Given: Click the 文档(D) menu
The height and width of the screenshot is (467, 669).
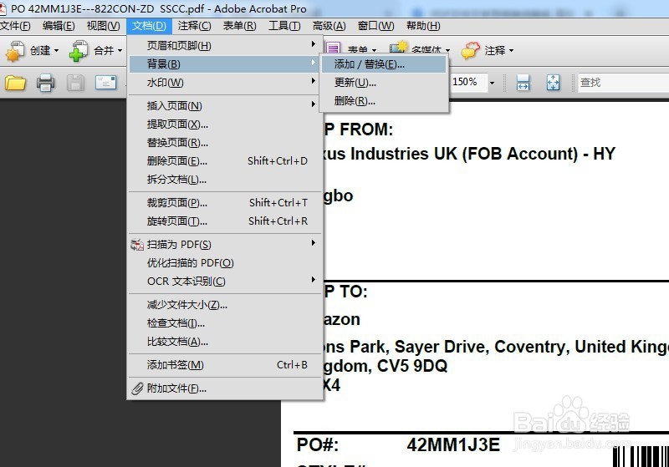Looking at the screenshot, I should click(x=149, y=26).
